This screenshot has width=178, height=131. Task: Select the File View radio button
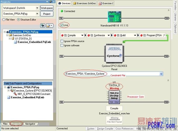point(4,20)
